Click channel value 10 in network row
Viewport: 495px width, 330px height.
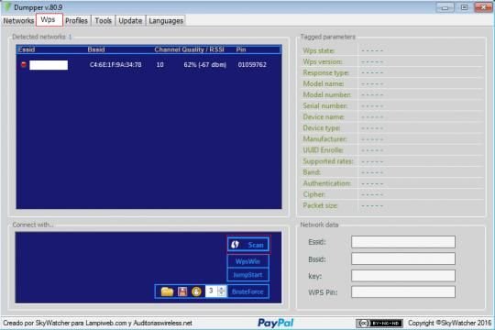160,65
